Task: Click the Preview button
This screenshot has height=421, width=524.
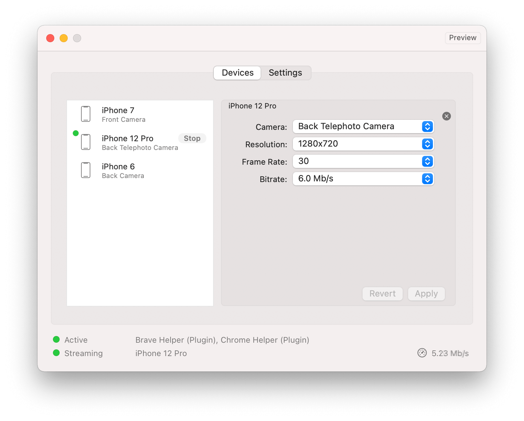Action: 463,38
